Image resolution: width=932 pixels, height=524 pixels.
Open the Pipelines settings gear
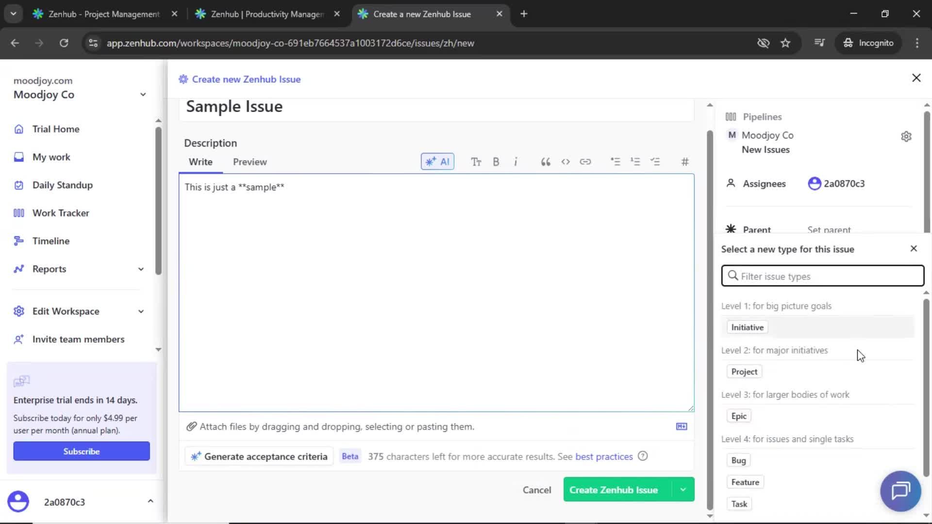(906, 136)
